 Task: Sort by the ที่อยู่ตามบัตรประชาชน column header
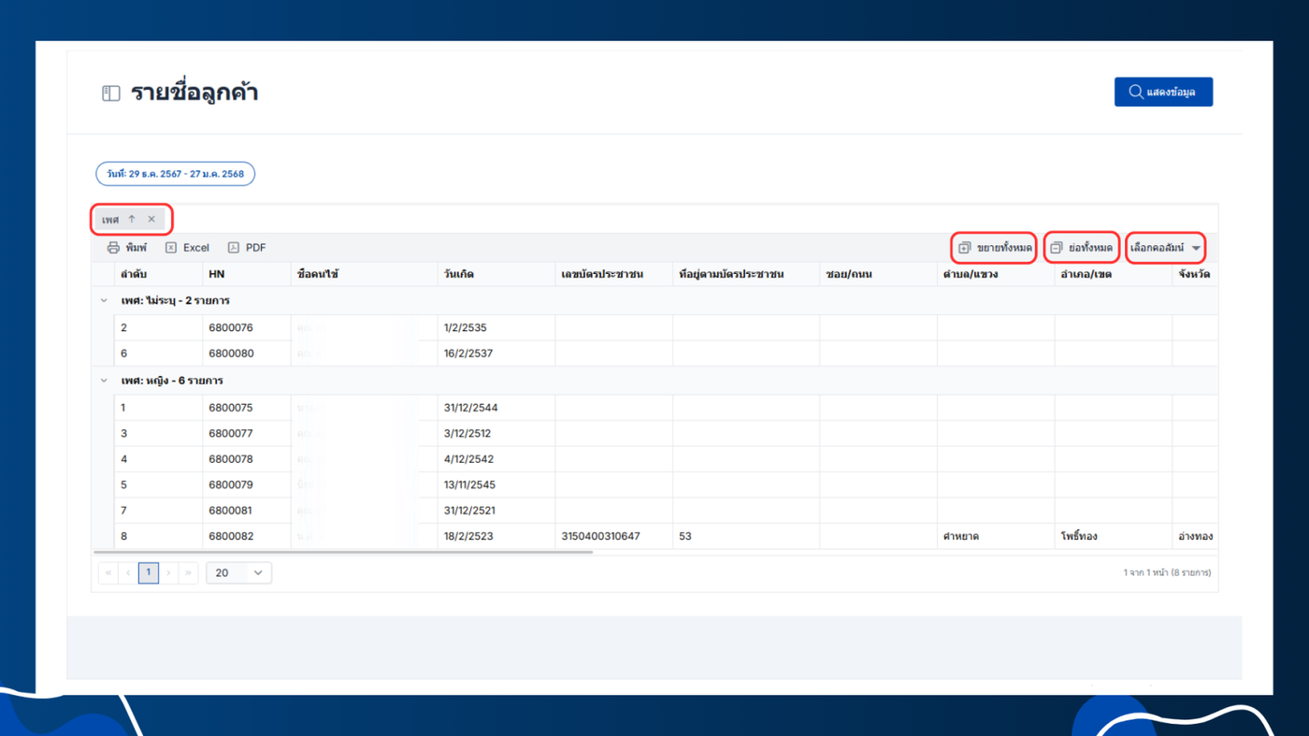(x=746, y=275)
